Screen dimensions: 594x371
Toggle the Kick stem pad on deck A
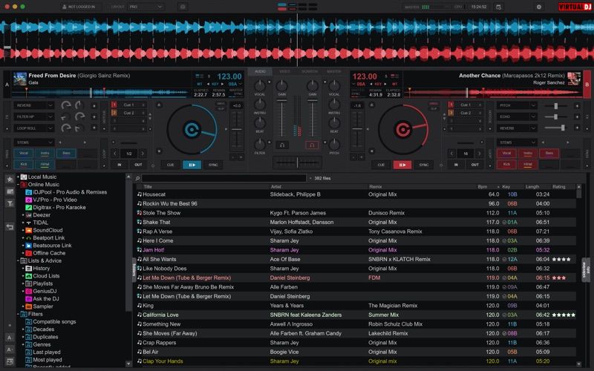[x=24, y=165]
